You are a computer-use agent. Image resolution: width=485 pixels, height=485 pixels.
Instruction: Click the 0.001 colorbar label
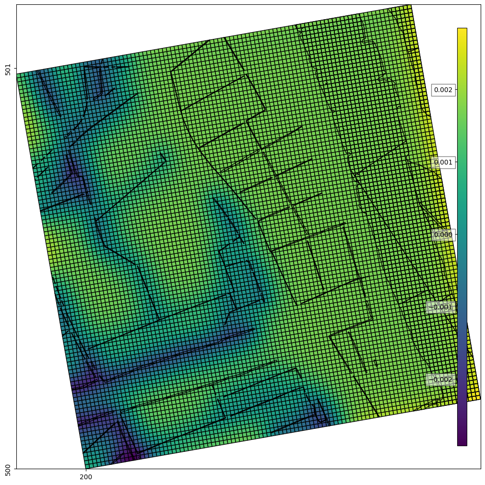(x=443, y=162)
